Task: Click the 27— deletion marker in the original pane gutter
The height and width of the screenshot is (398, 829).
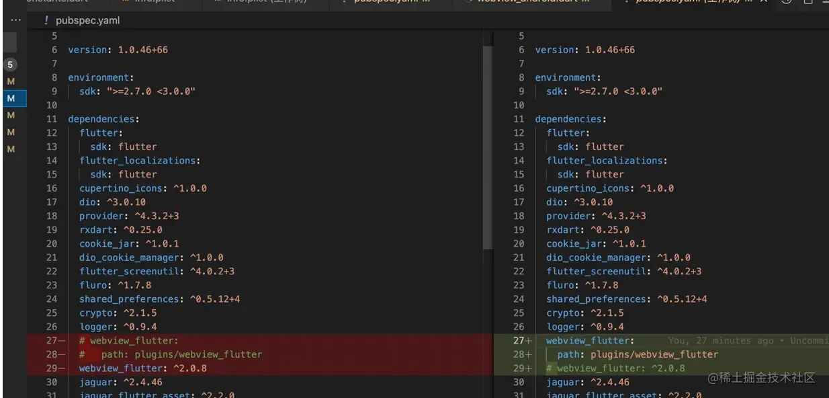Action: [56, 341]
